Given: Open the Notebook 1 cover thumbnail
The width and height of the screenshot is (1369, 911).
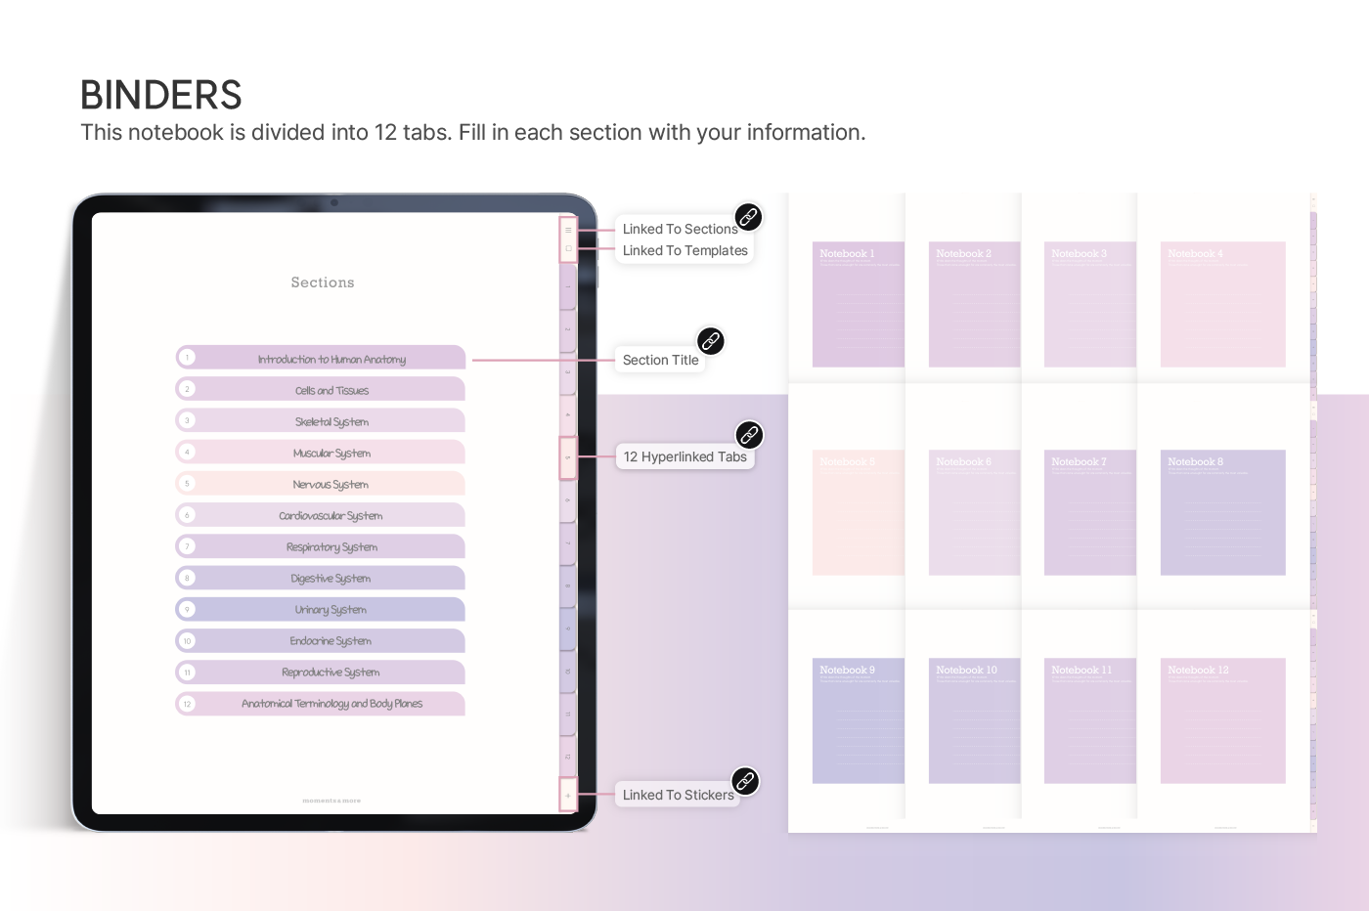Looking at the screenshot, I should [858, 305].
